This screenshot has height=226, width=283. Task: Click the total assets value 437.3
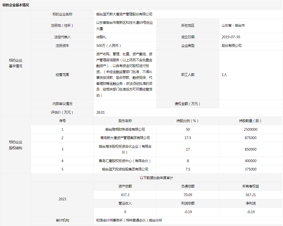(x=125, y=195)
